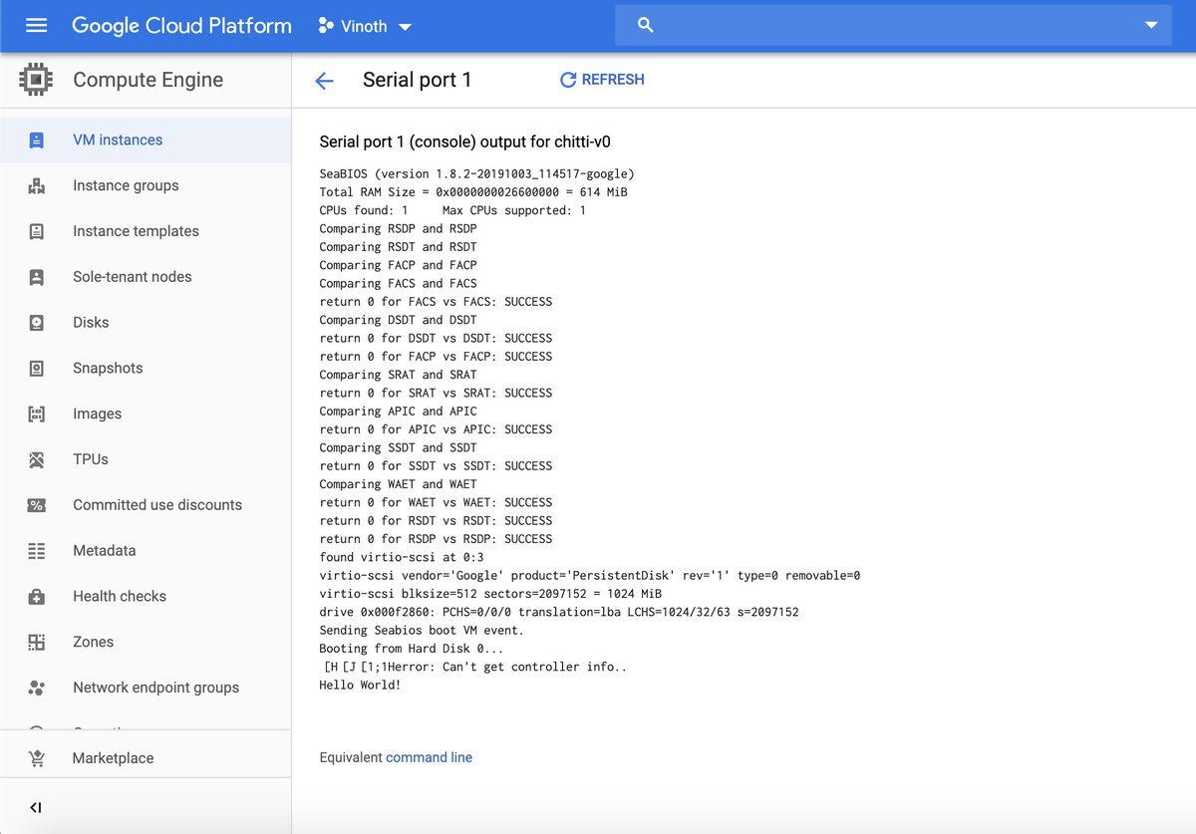The width and height of the screenshot is (1196, 834).
Task: Click the Compute Engine chip icon
Action: pyautogui.click(x=37, y=80)
